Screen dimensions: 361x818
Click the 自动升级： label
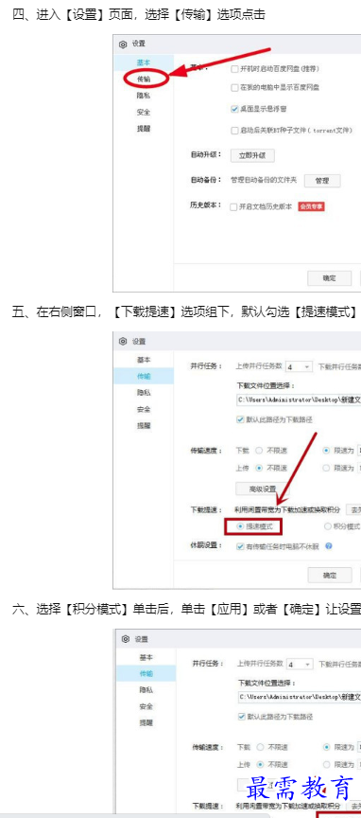pos(206,155)
